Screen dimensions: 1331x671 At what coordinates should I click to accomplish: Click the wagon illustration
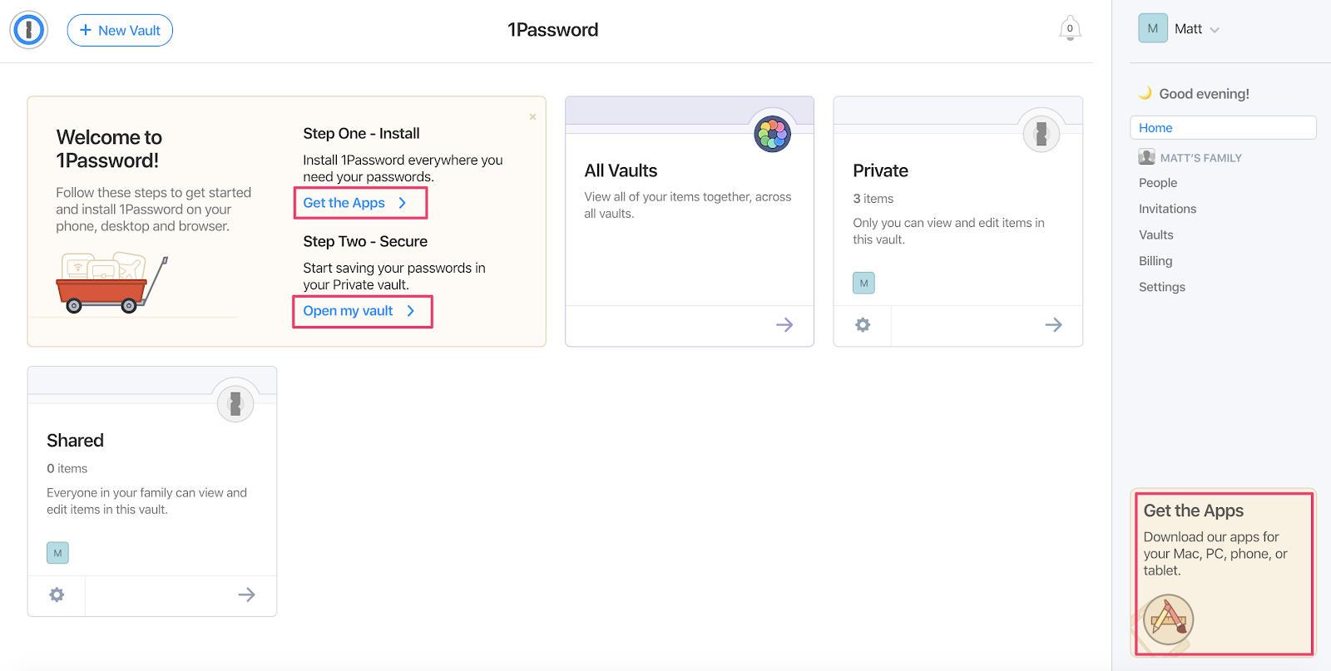[111, 283]
